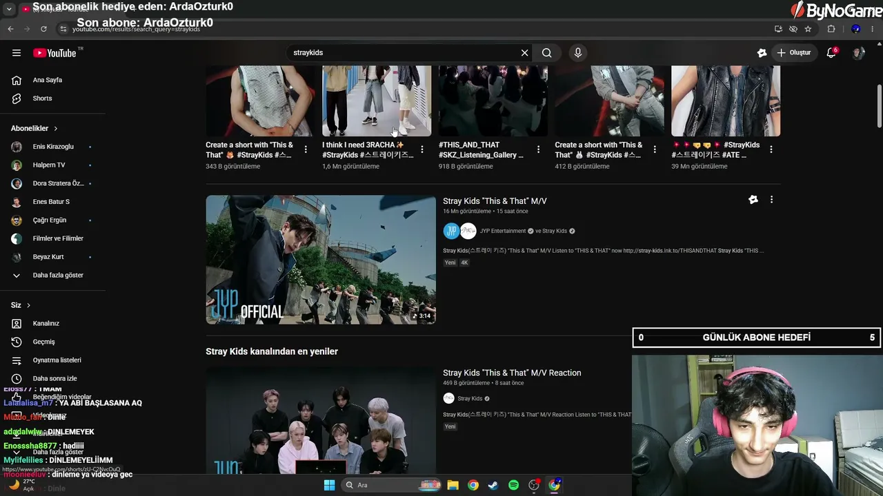Viewport: 883px width, 496px height.
Task: Open the 412 B views 'Create a short' short
Action: coord(610,101)
